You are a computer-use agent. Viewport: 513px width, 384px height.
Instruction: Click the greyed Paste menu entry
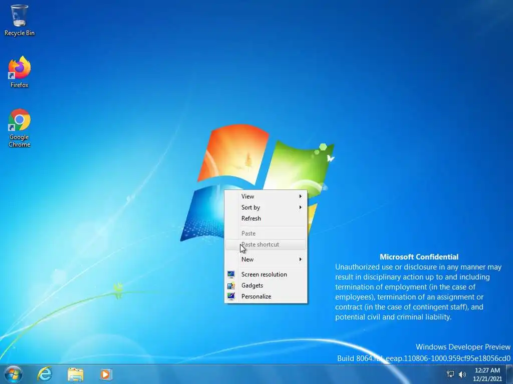pos(266,233)
